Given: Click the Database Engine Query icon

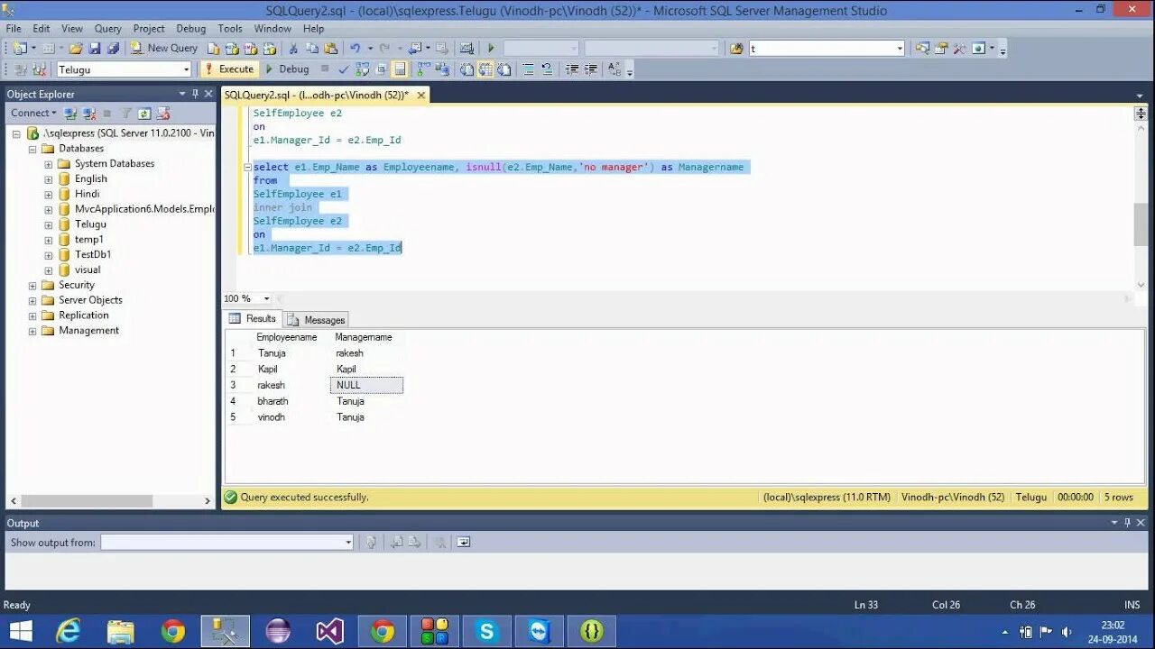Looking at the screenshot, I should click(215, 48).
